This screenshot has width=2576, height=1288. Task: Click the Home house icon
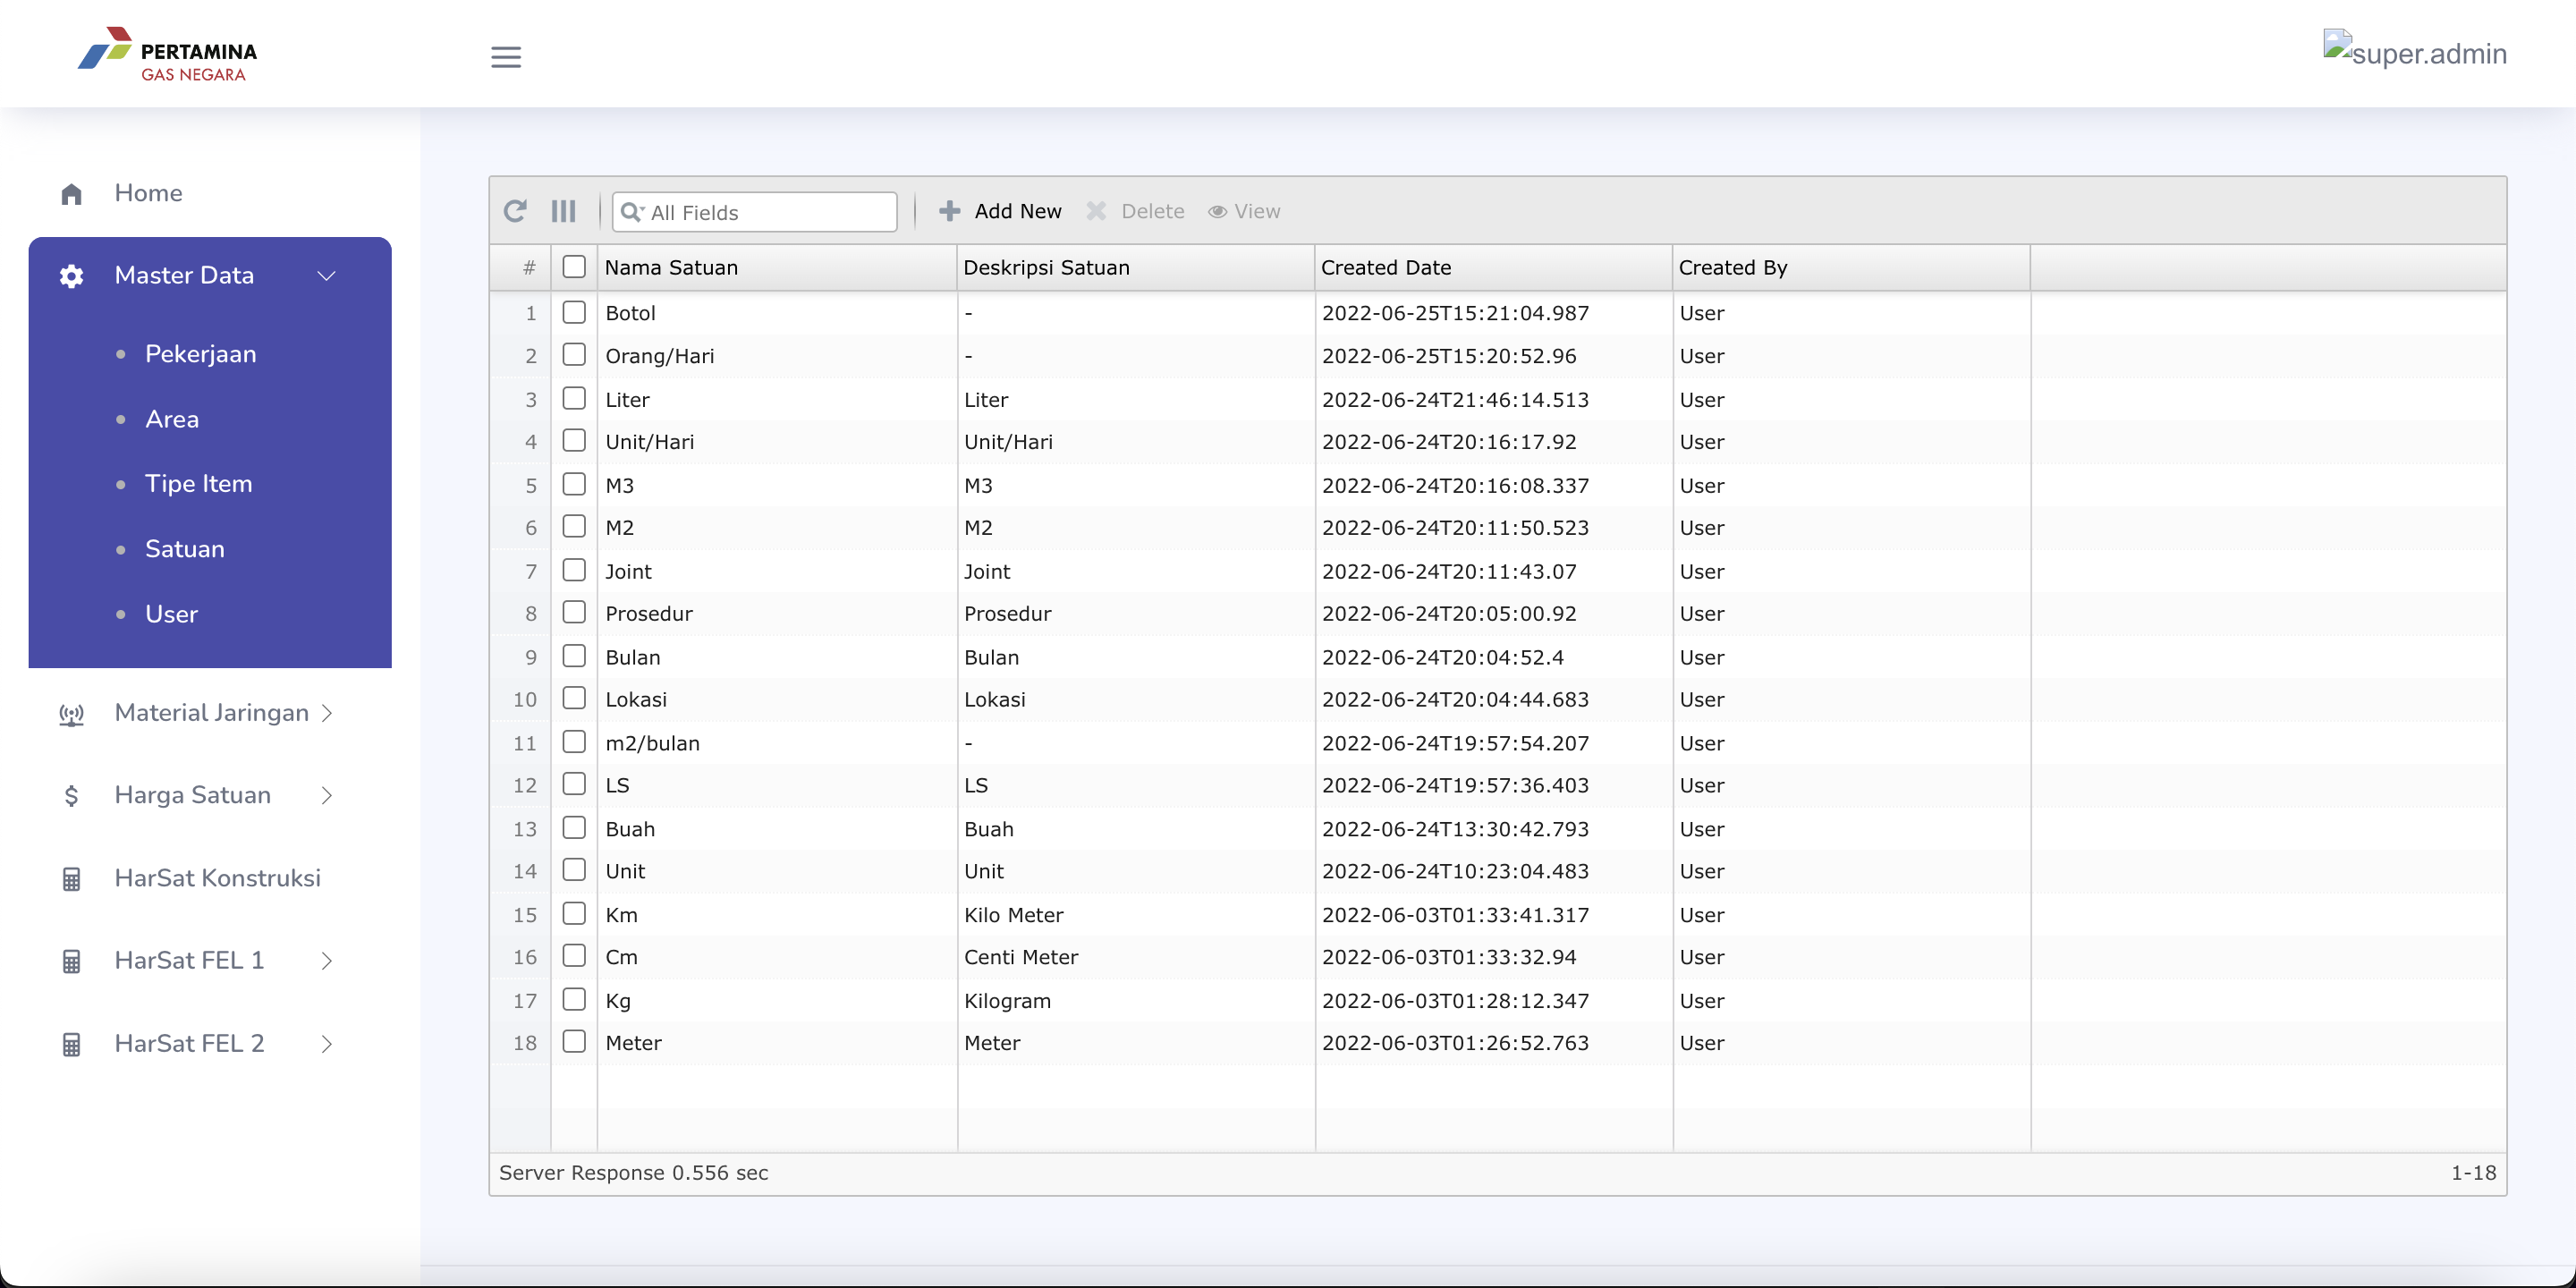[71, 194]
